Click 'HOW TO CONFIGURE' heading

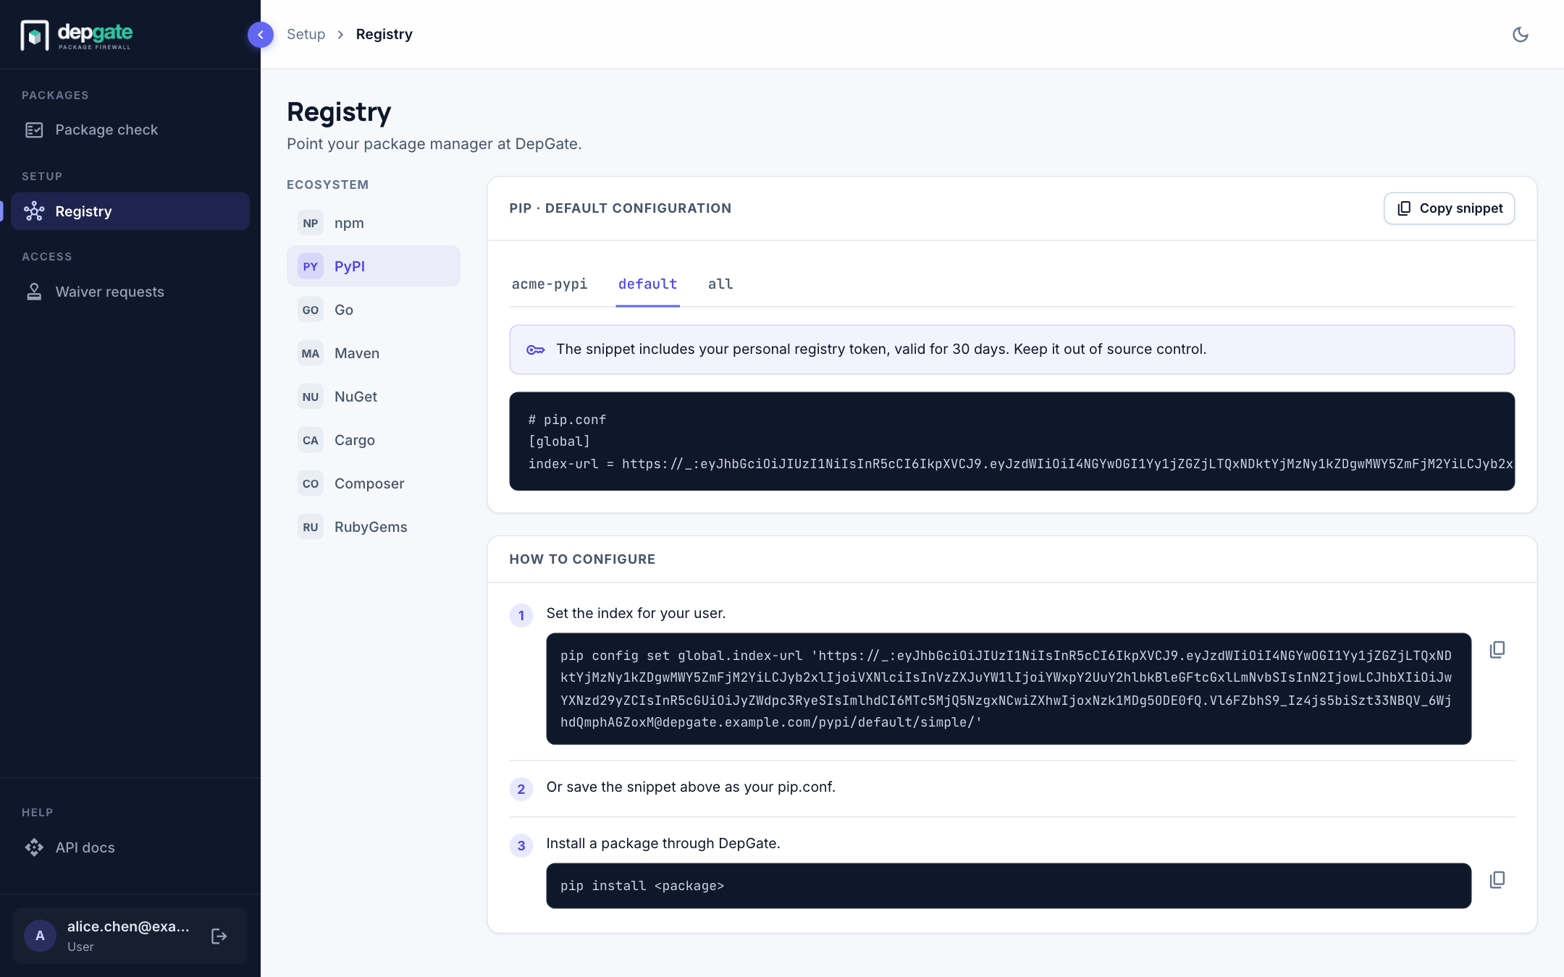(582, 559)
